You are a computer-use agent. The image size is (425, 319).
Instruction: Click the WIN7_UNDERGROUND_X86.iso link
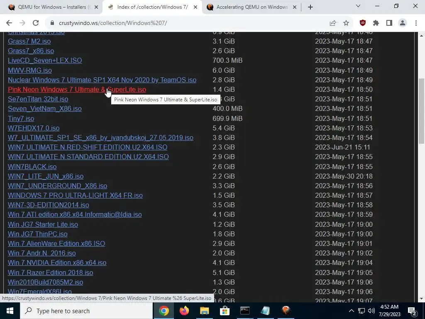click(x=57, y=186)
